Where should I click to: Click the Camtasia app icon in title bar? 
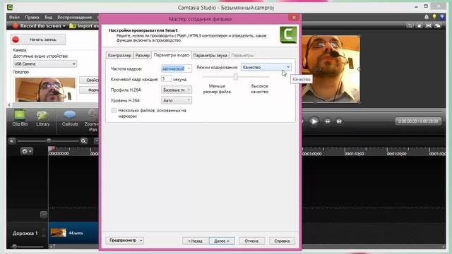click(x=10, y=8)
